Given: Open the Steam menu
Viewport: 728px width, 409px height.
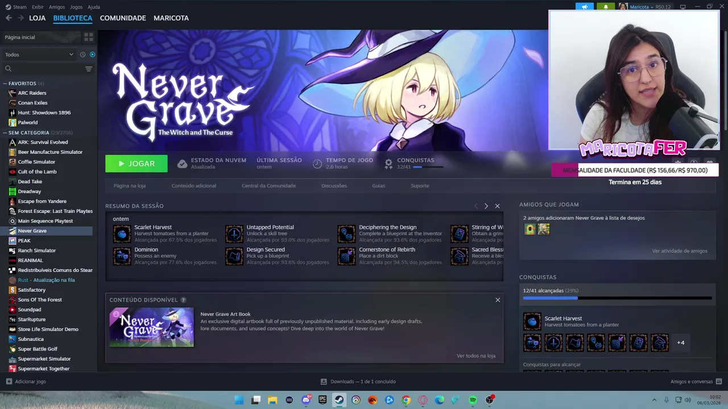Looking at the screenshot, I should pyautogui.click(x=16, y=7).
